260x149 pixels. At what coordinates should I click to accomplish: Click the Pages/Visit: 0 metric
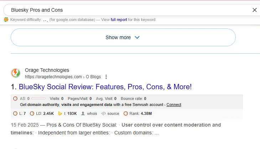(79, 99)
